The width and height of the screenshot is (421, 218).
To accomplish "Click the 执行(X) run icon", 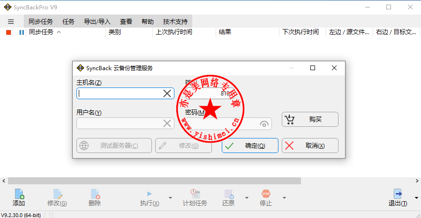I will (x=150, y=194).
